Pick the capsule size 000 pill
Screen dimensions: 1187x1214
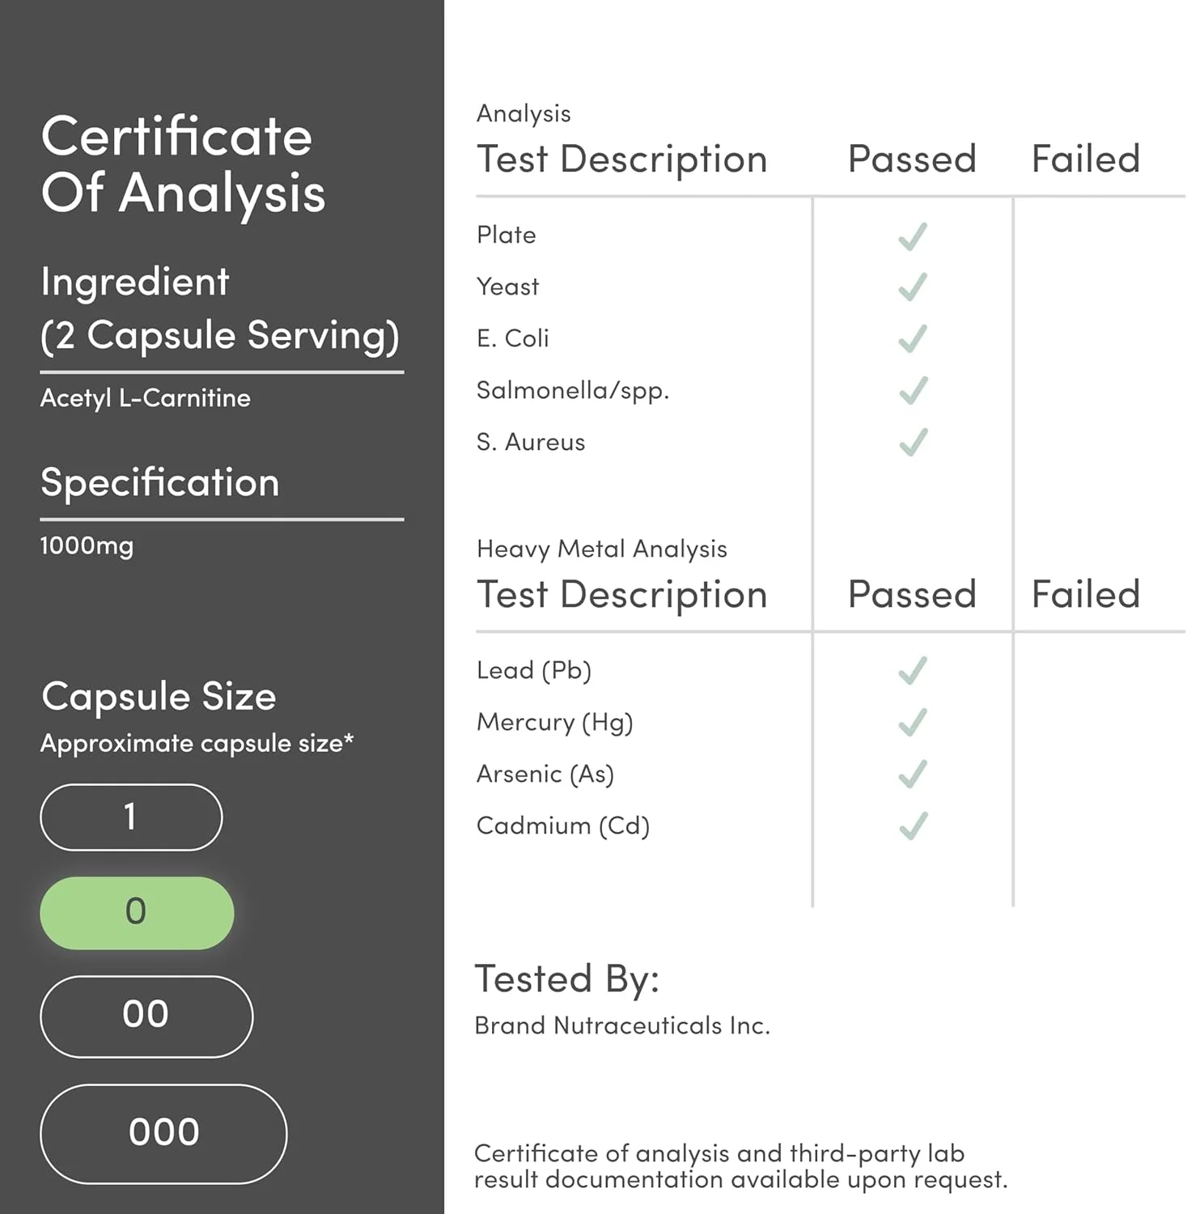point(163,1133)
